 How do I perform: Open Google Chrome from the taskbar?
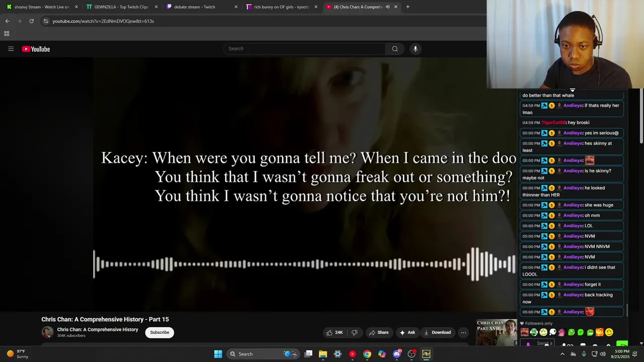[x=367, y=354]
